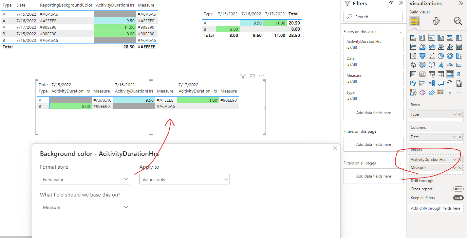
Task: Pick the Pie chart visual
Action: point(441,56)
